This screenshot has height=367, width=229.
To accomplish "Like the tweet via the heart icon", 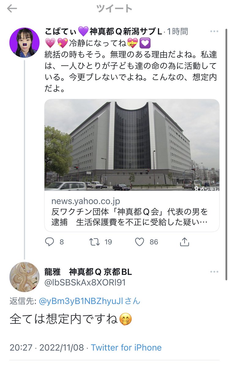I will [140, 242].
